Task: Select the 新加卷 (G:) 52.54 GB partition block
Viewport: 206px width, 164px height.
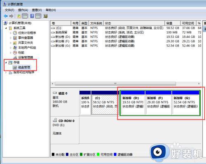Action: [x=186, y=103]
